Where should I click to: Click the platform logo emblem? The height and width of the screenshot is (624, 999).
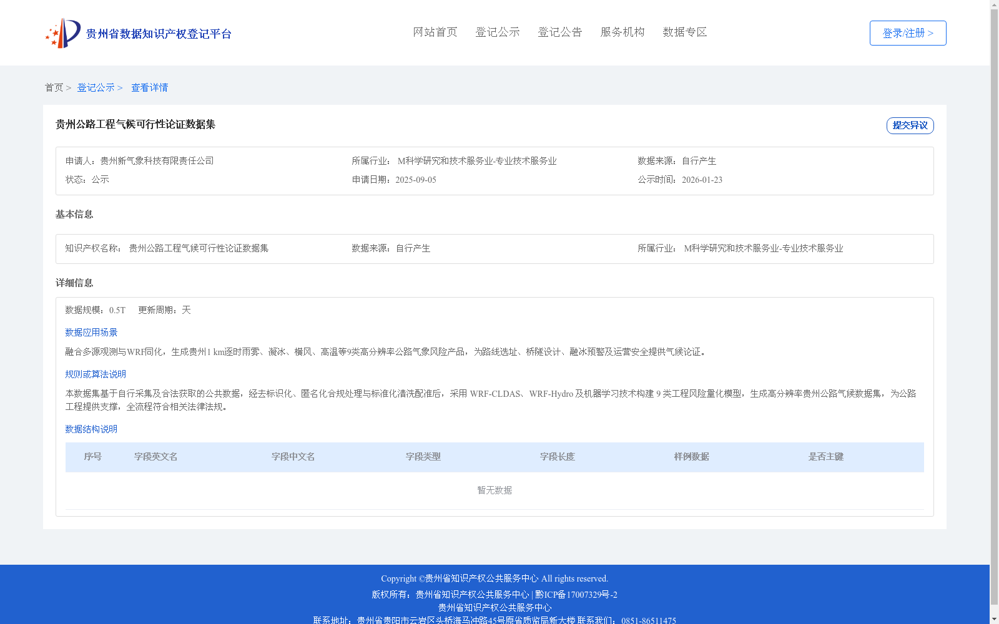[x=63, y=33]
